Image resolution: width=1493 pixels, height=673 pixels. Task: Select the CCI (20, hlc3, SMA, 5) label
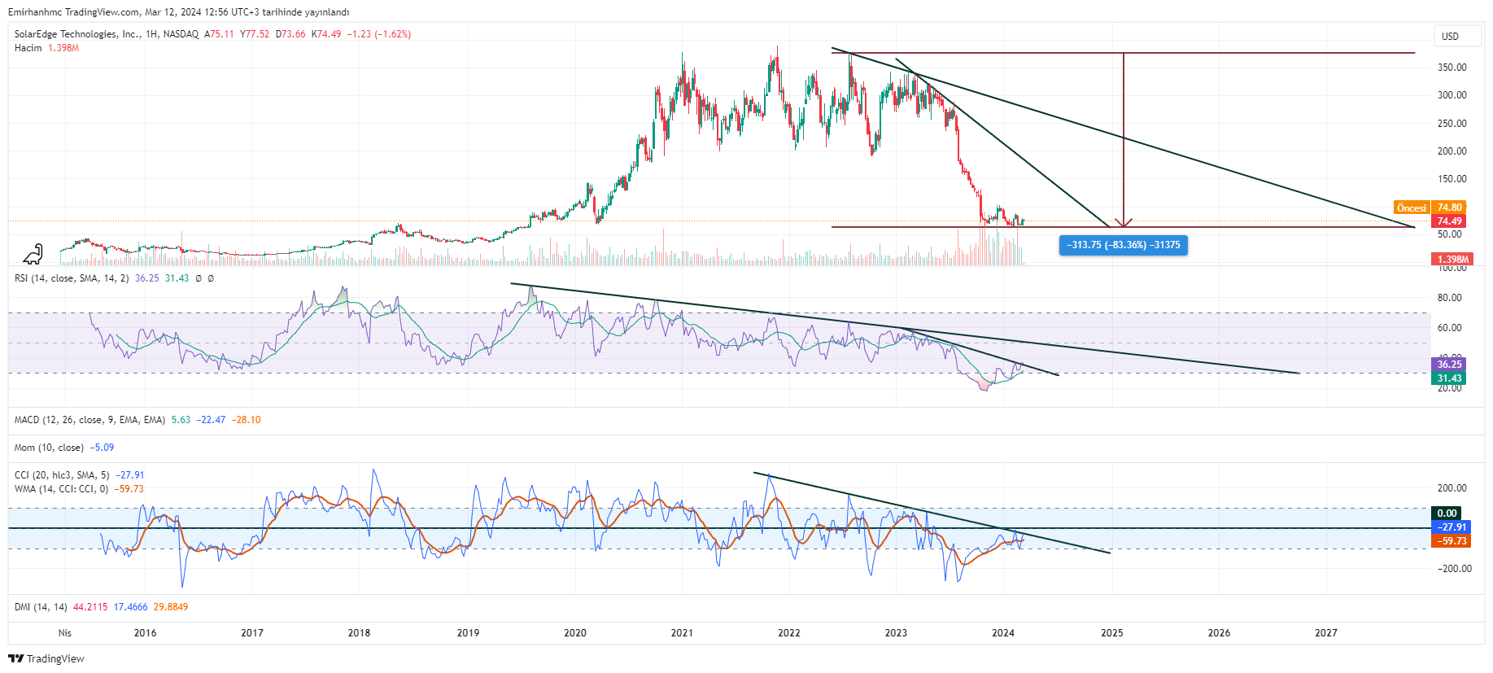point(62,475)
